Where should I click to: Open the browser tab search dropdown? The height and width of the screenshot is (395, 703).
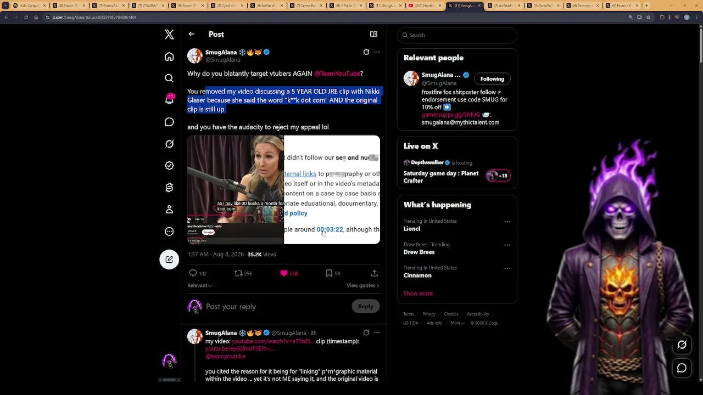click(5, 5)
